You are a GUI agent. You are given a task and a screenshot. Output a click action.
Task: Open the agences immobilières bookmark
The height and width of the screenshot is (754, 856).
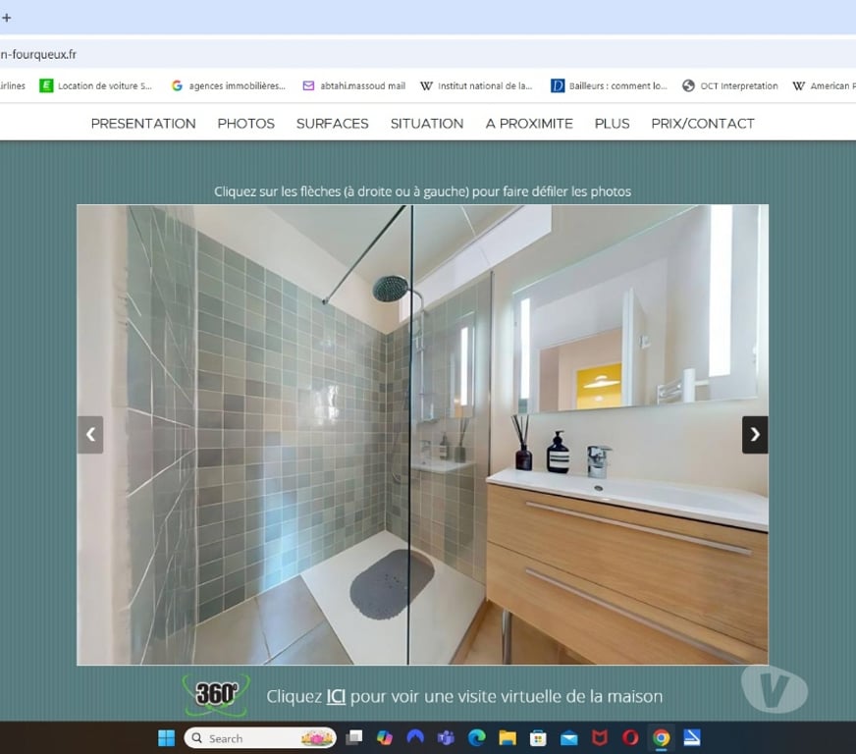(228, 85)
